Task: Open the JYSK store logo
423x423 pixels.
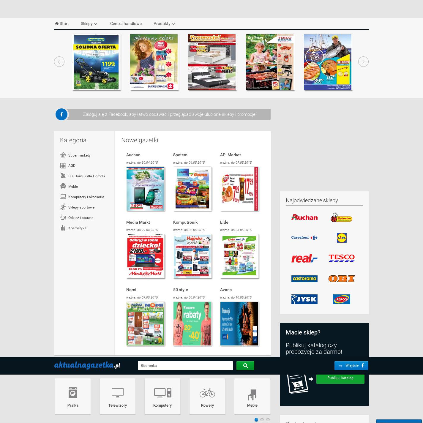Action: pos(304,299)
